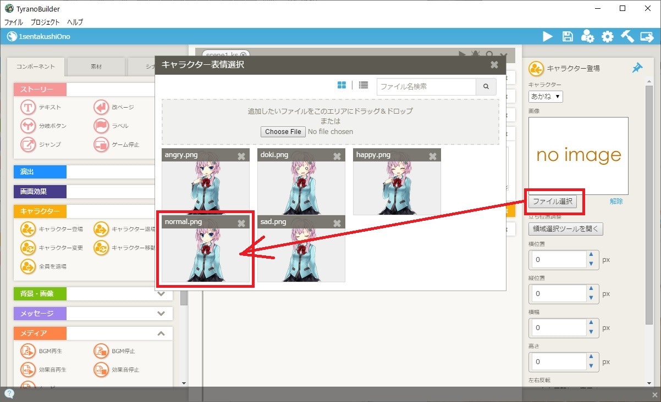Select the 効果音停止 component icon
Viewport: 661px width, 402px height.
coord(101,370)
